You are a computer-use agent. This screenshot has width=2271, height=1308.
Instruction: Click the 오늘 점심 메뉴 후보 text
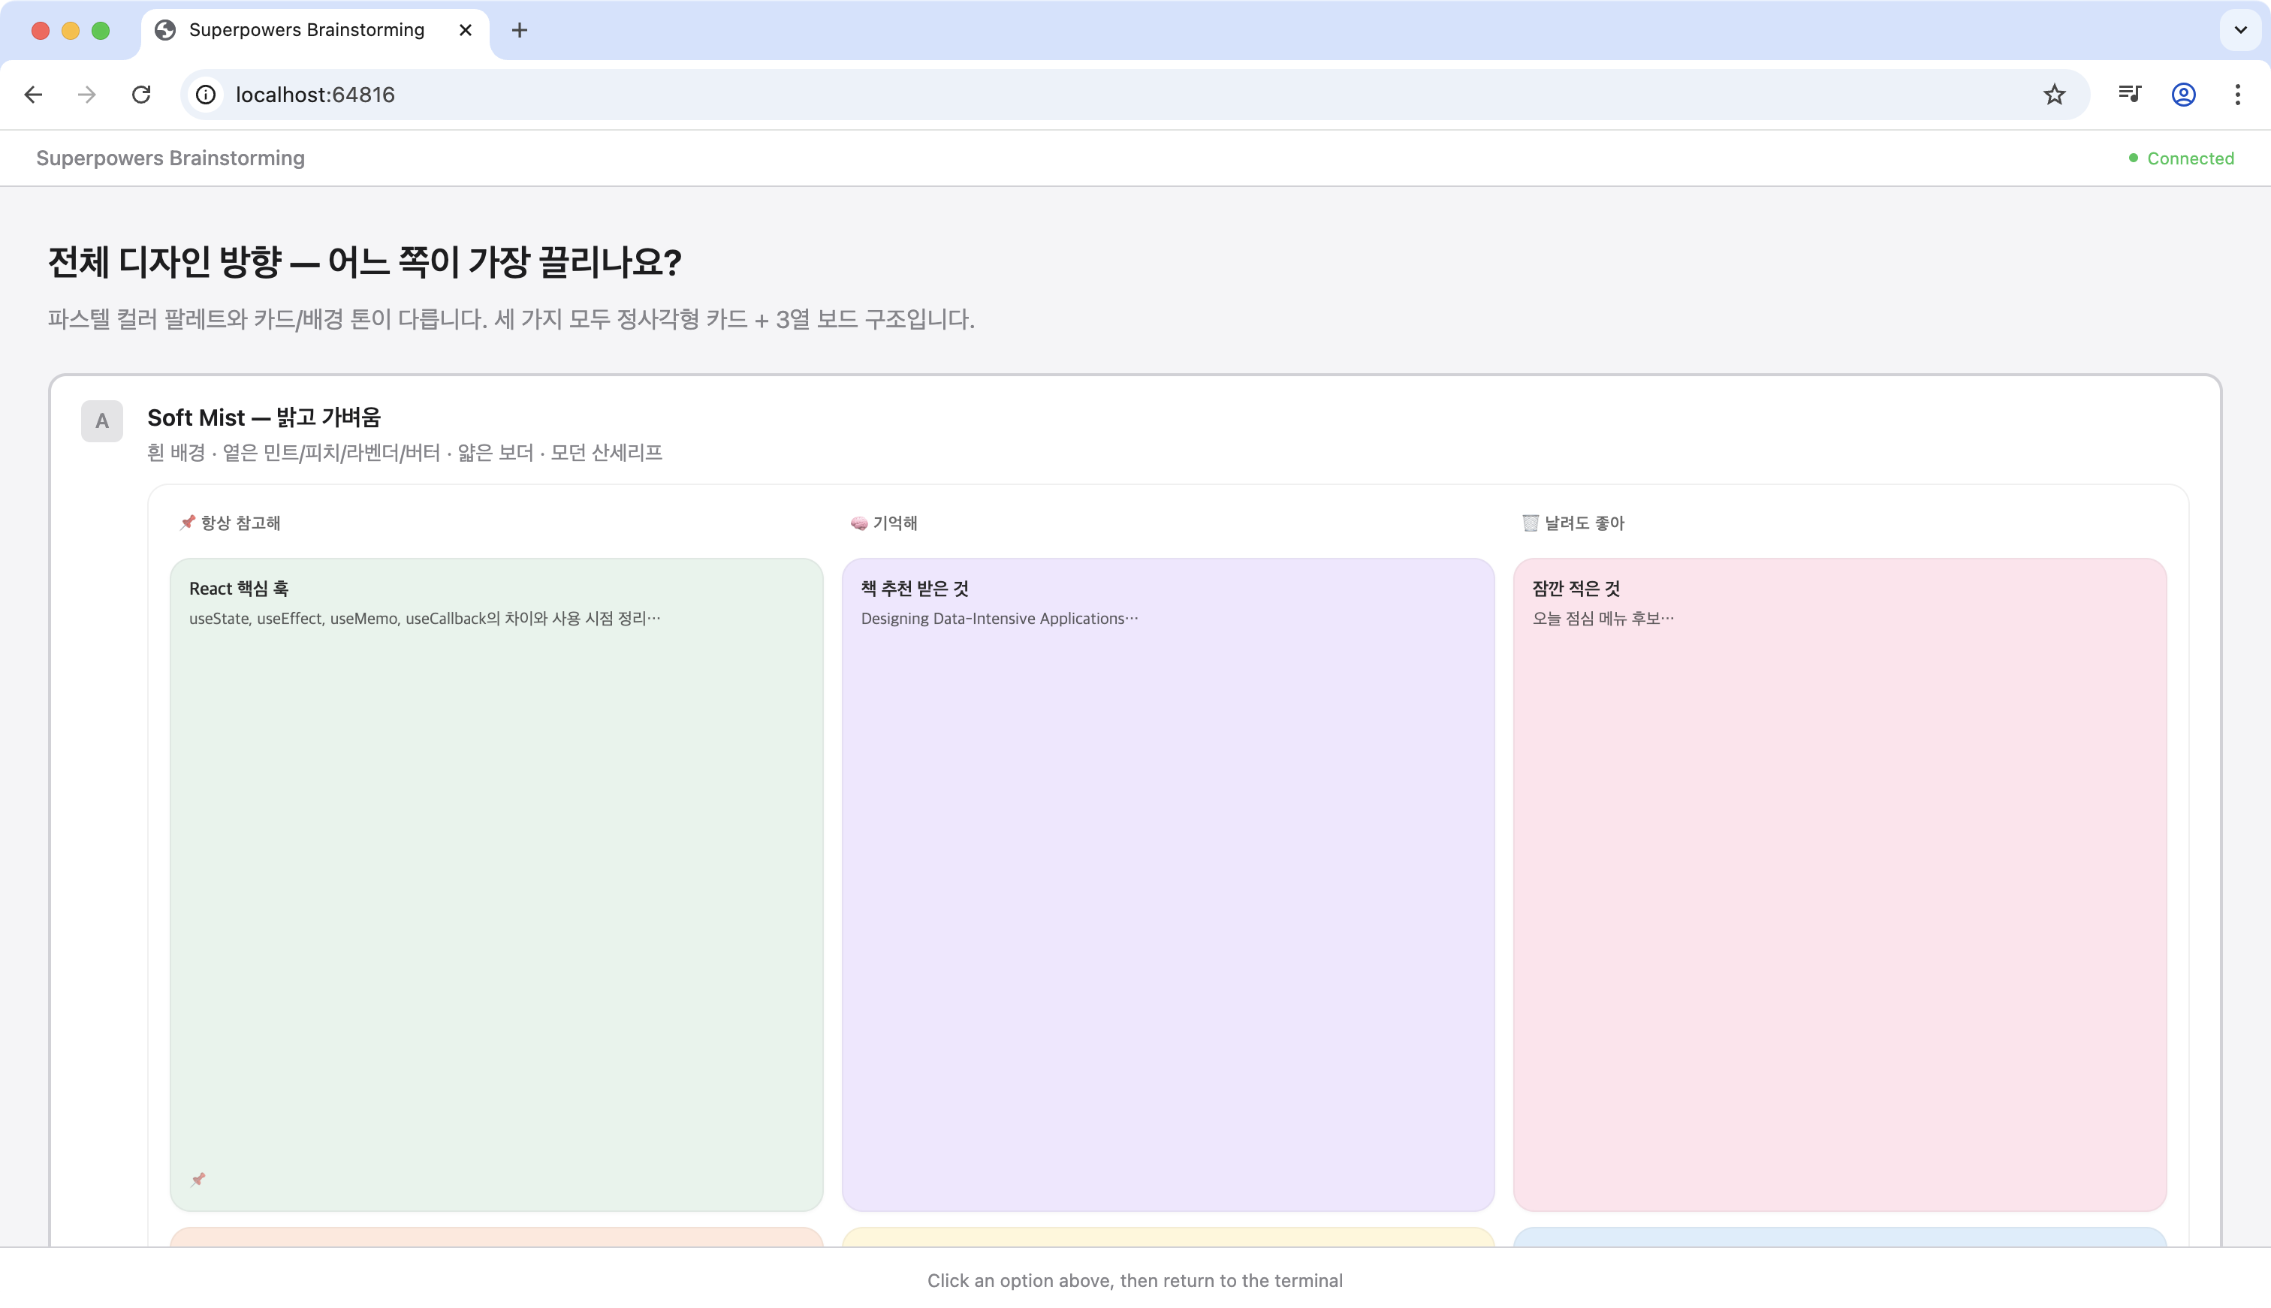pyautogui.click(x=1603, y=618)
